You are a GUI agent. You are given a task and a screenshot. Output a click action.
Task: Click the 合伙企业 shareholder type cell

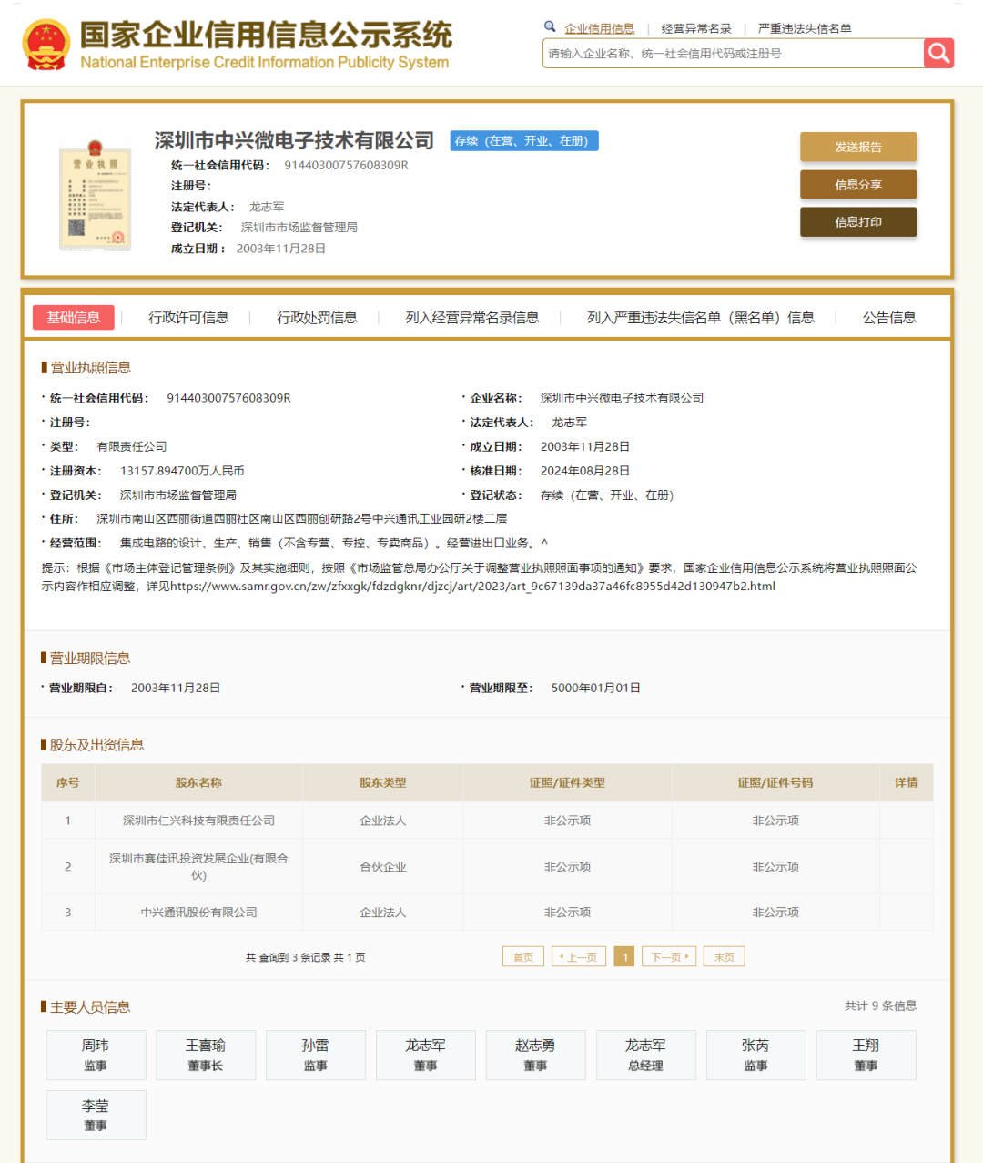(x=382, y=866)
